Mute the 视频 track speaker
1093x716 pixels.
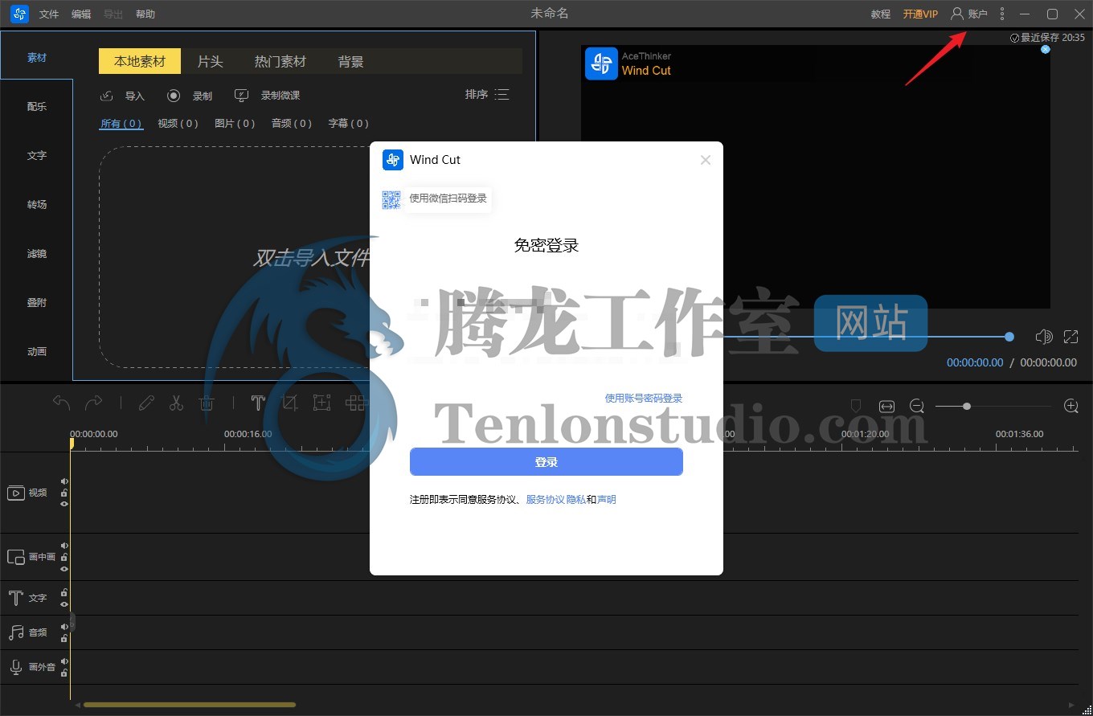(x=64, y=481)
